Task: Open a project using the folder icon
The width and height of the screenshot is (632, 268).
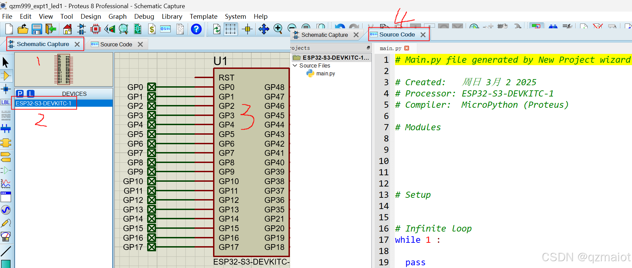Action: point(23,29)
